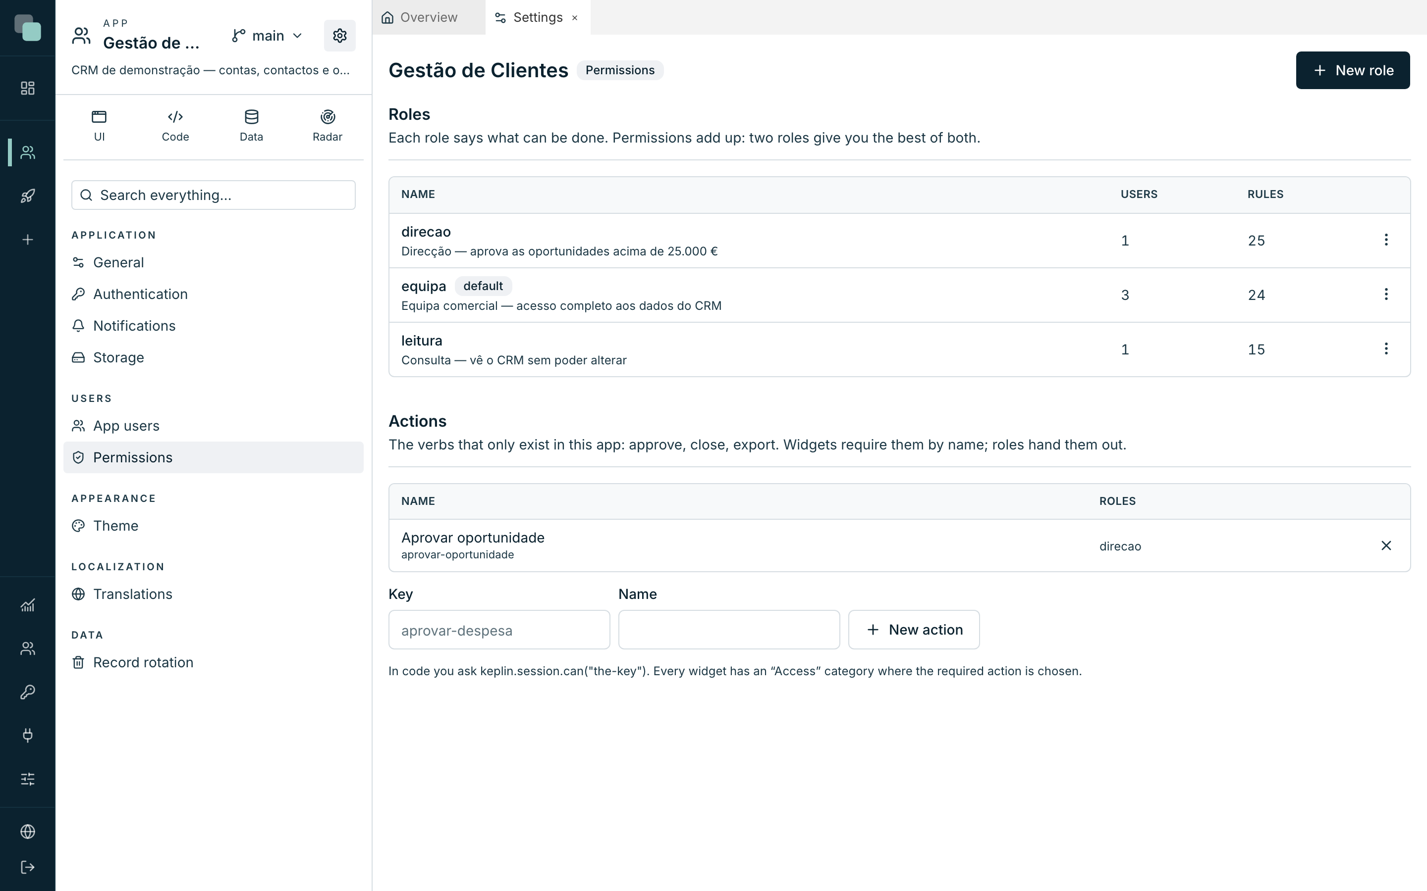This screenshot has width=1427, height=891.
Task: Click the leitura role name
Action: [x=422, y=341]
